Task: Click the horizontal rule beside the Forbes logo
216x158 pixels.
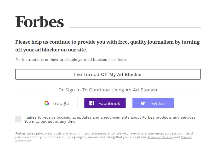Action: click(135, 28)
